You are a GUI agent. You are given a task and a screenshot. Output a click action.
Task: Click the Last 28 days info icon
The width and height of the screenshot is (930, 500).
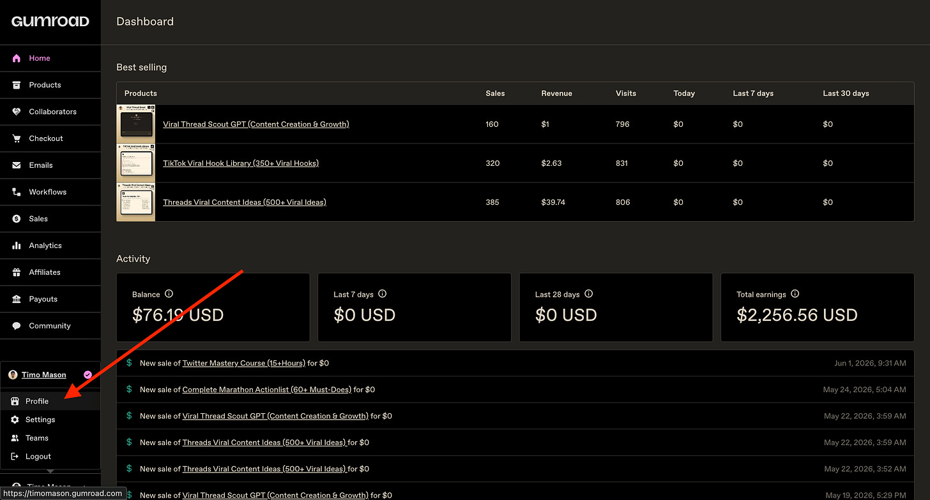click(x=588, y=294)
